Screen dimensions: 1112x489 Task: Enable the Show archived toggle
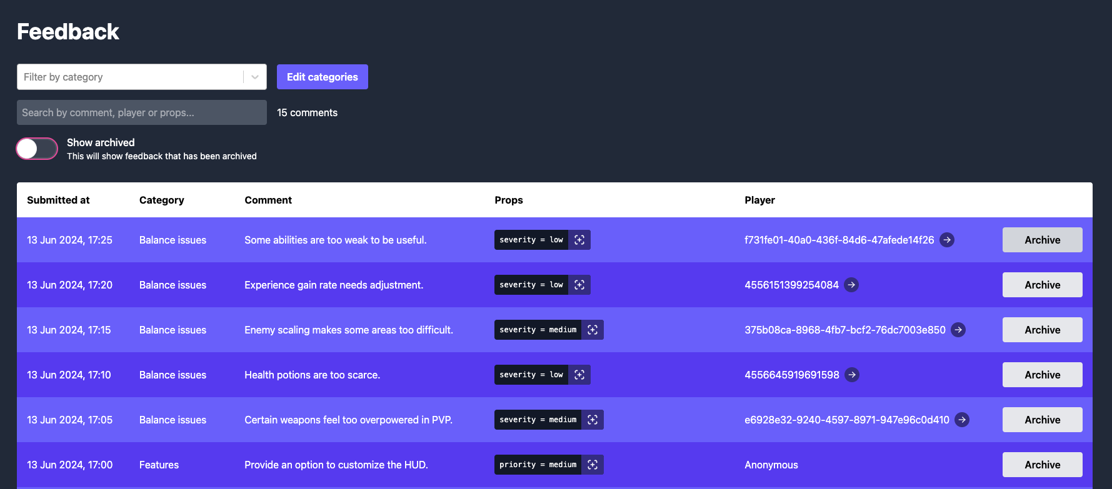[37, 149]
